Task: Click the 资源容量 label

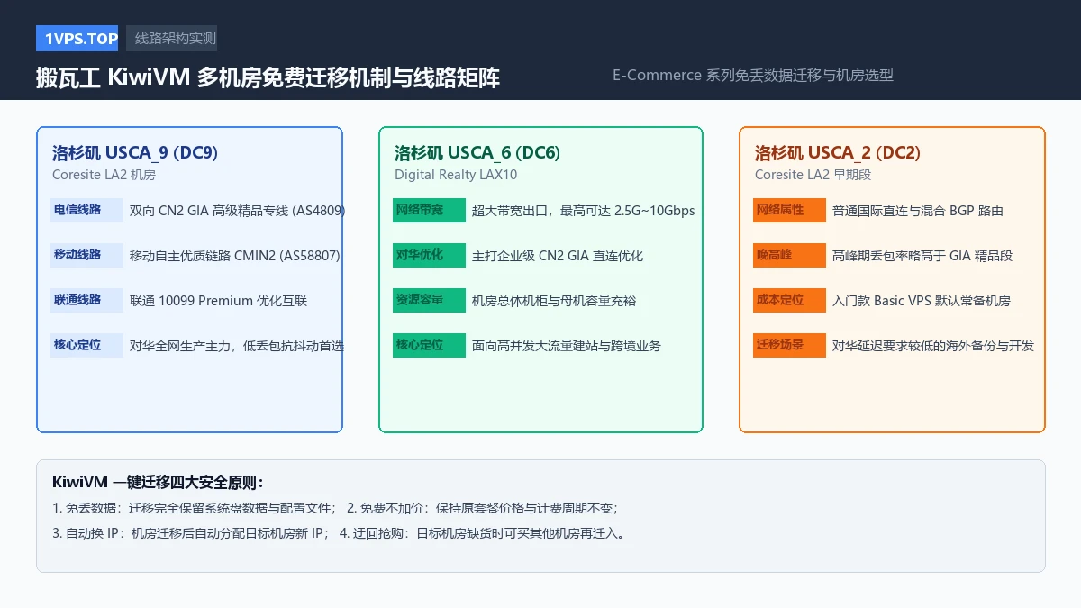Action: coord(430,301)
